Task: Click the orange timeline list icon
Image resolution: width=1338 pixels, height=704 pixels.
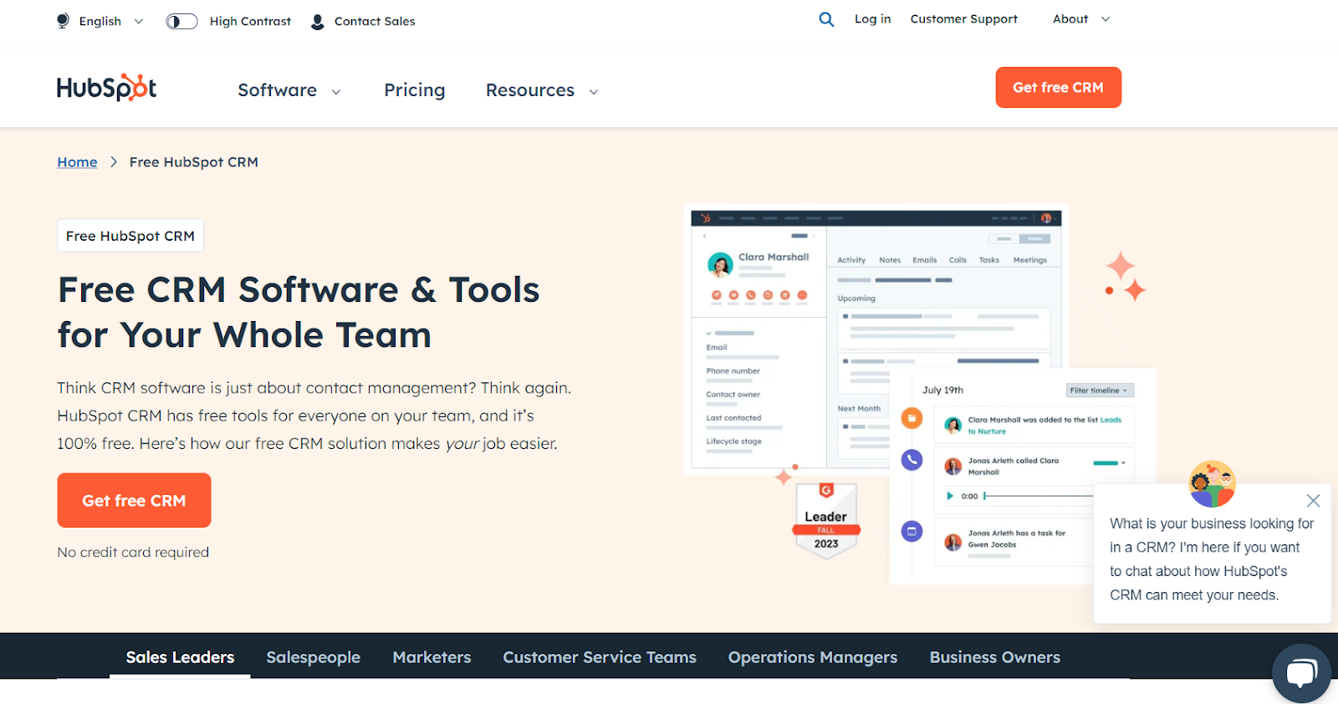Action: click(912, 417)
